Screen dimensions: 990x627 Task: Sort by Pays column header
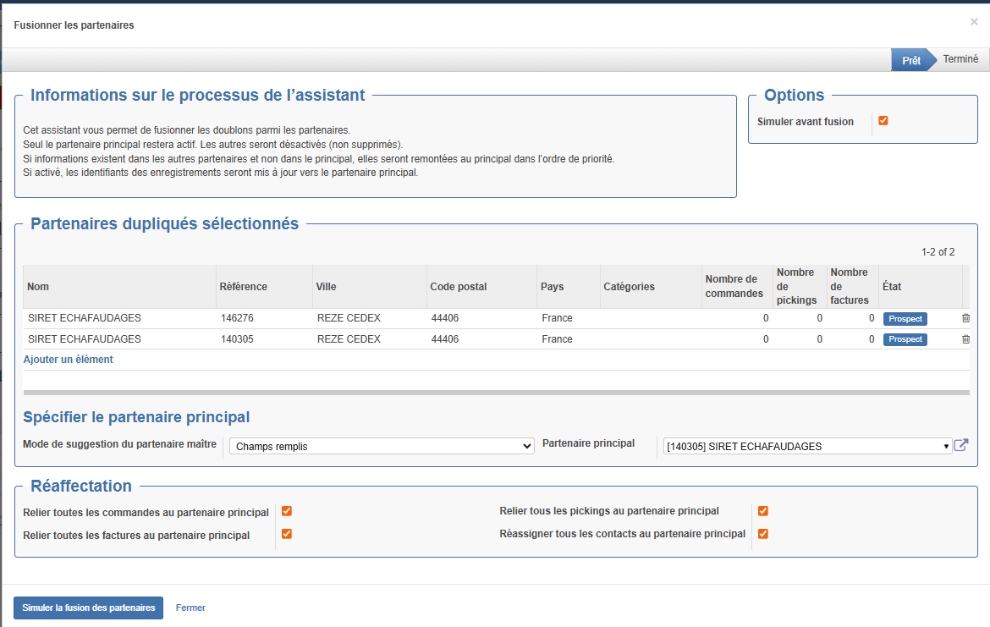pyautogui.click(x=569, y=287)
